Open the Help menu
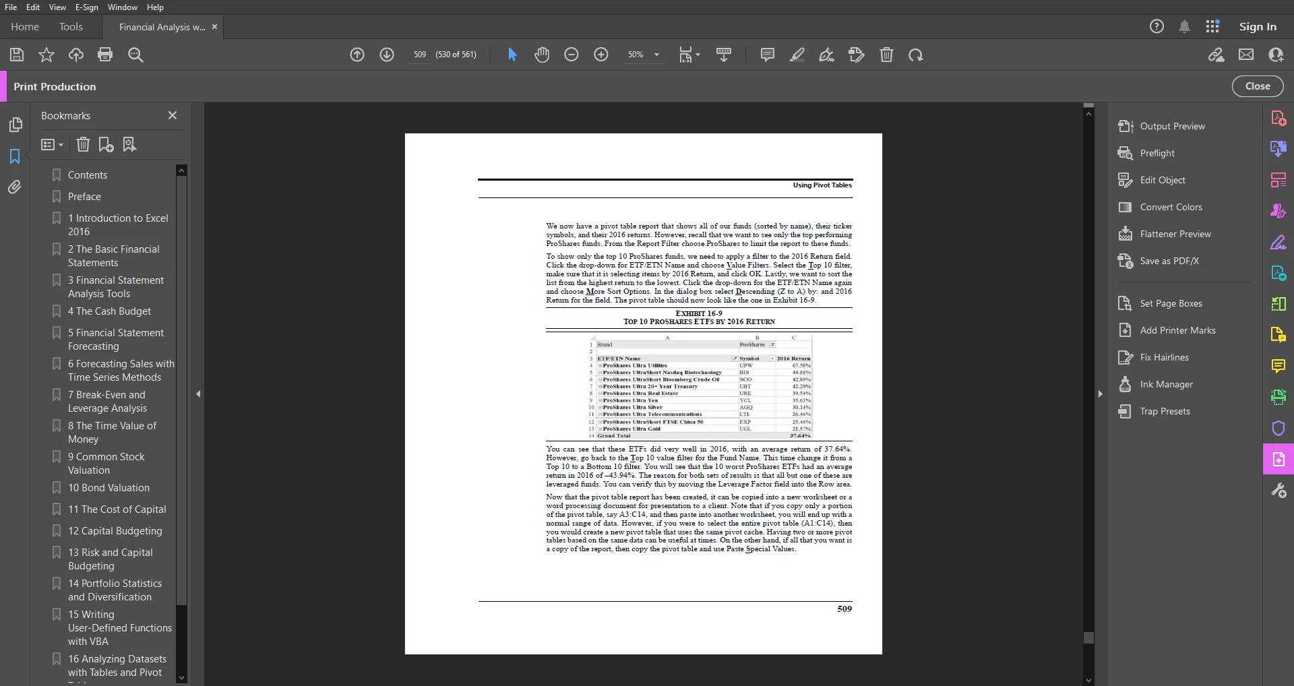Image resolution: width=1294 pixels, height=686 pixels. [155, 7]
